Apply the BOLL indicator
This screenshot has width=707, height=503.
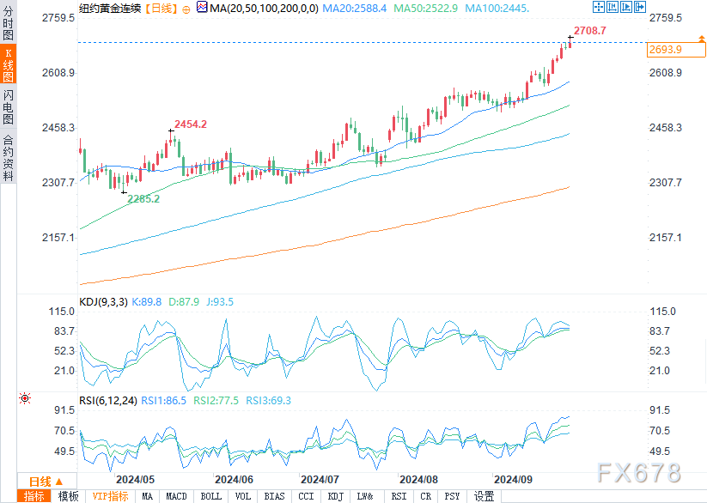(x=210, y=496)
